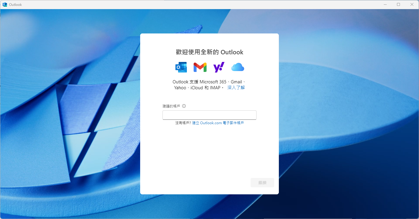Open the 深入了解 link

point(236,87)
